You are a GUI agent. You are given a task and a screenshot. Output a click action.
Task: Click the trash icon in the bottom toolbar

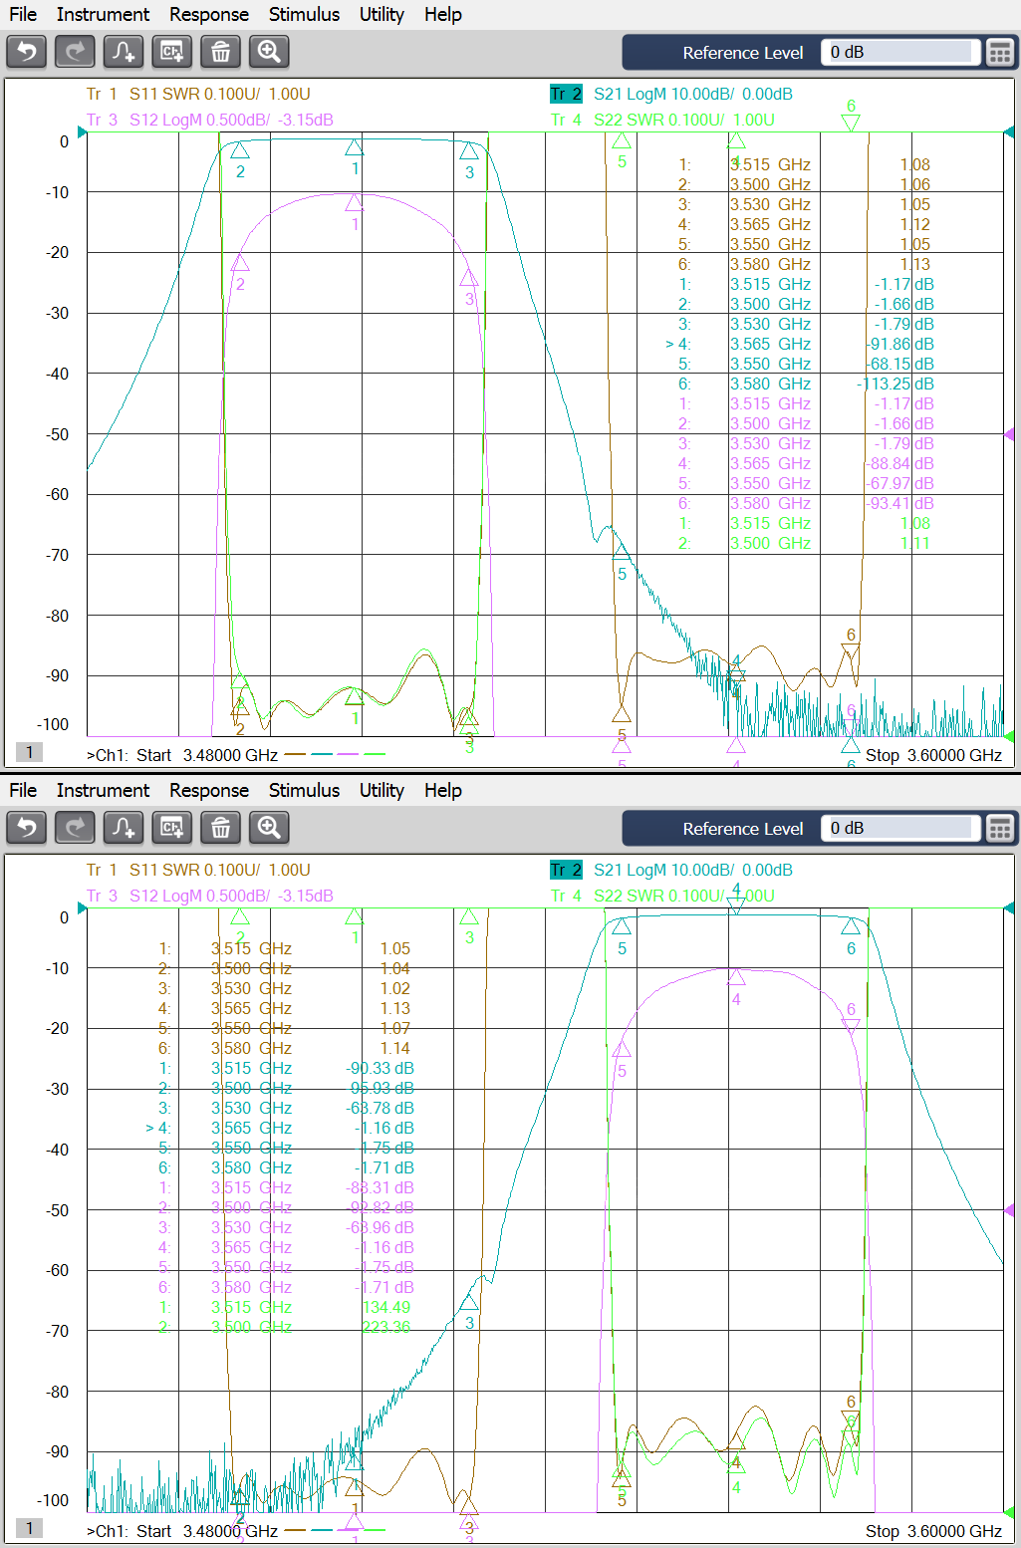[x=220, y=828]
